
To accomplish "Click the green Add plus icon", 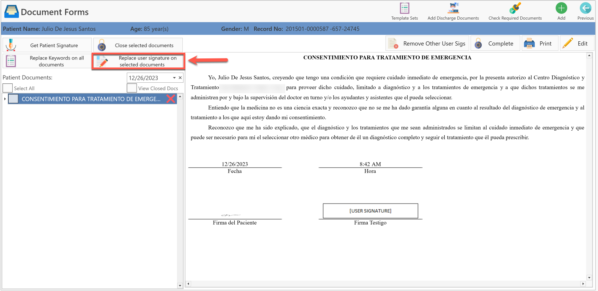I will pyautogui.click(x=561, y=8).
